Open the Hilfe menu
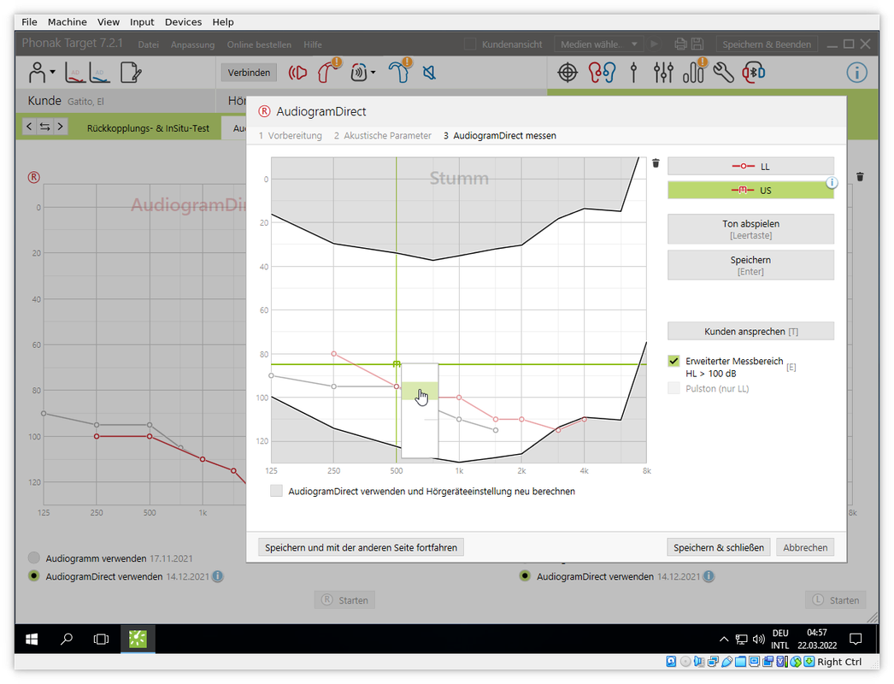 (313, 44)
